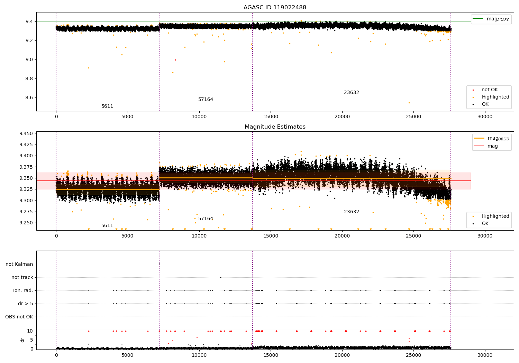Click the '15000' x-tick under the top plot

pyautogui.click(x=271, y=117)
